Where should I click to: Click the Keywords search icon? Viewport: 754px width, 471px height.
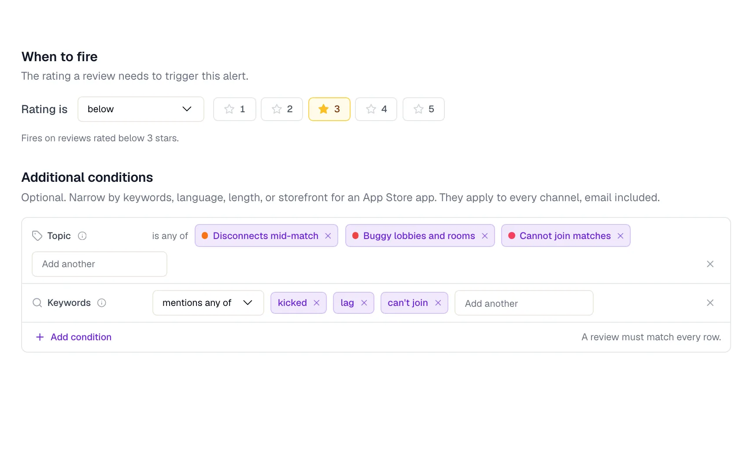37,303
